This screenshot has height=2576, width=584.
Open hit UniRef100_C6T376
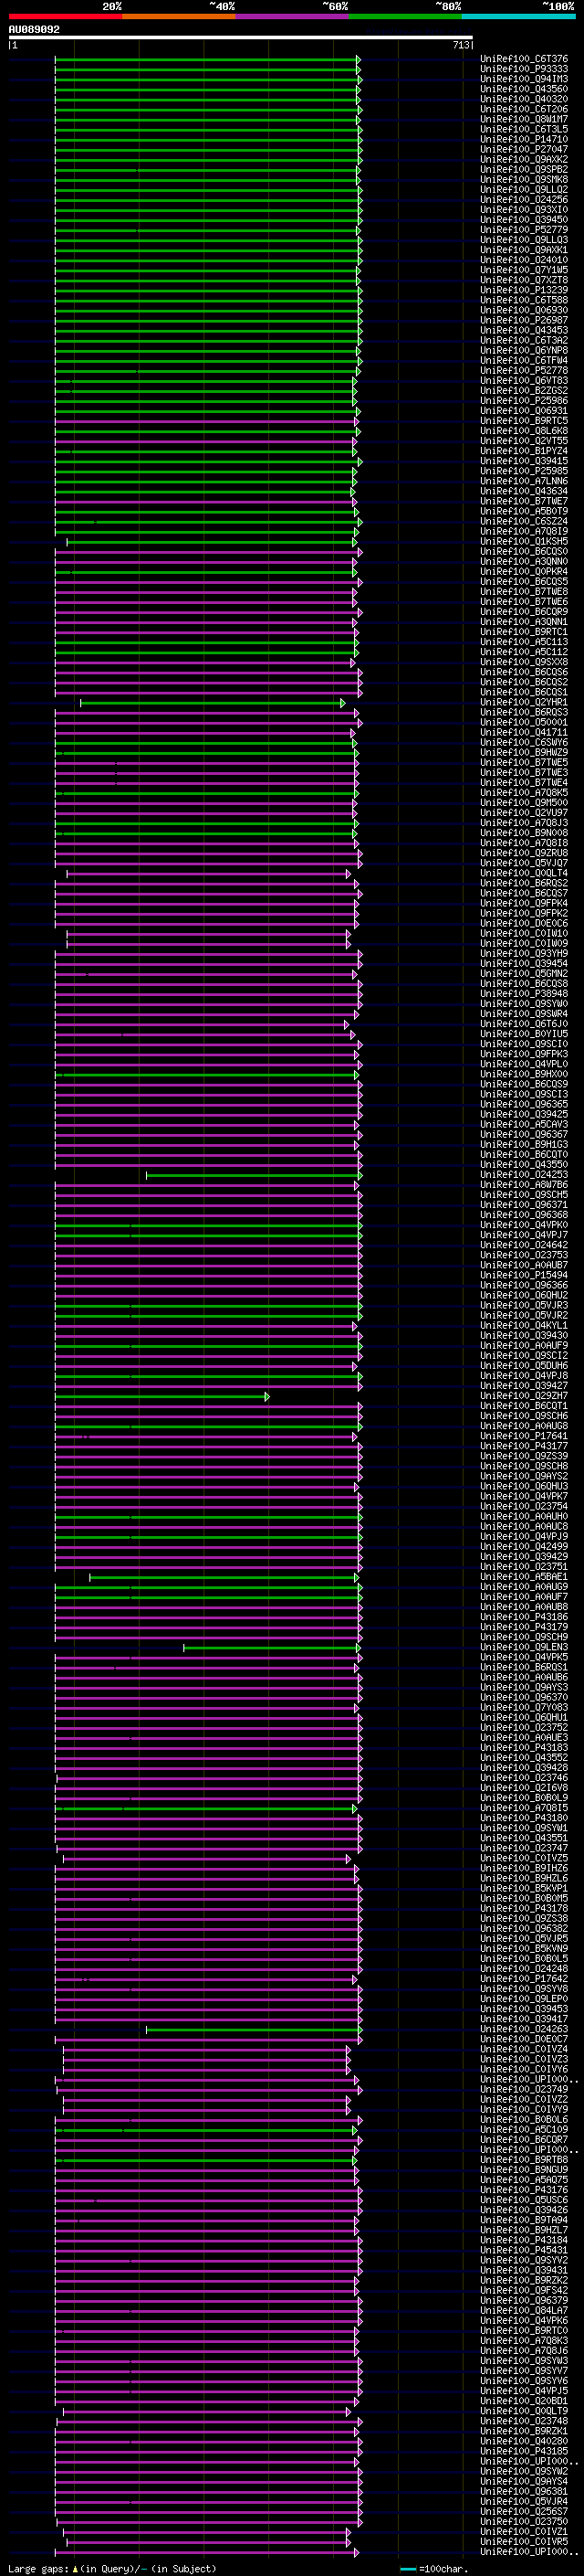click(x=524, y=59)
